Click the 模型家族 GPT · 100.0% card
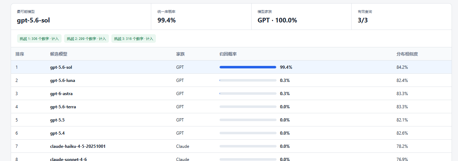The height and width of the screenshot is (161, 458). pos(301,17)
